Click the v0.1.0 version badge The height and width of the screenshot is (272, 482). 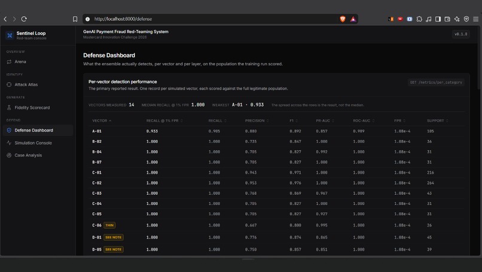[461, 34]
